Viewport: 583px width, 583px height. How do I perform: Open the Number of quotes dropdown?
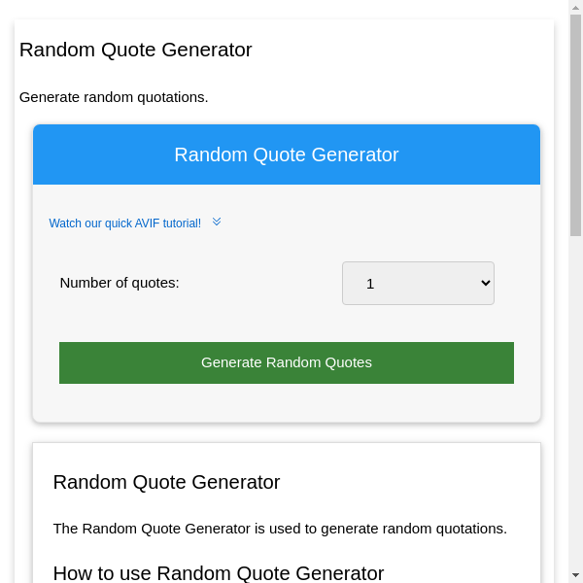point(418,283)
